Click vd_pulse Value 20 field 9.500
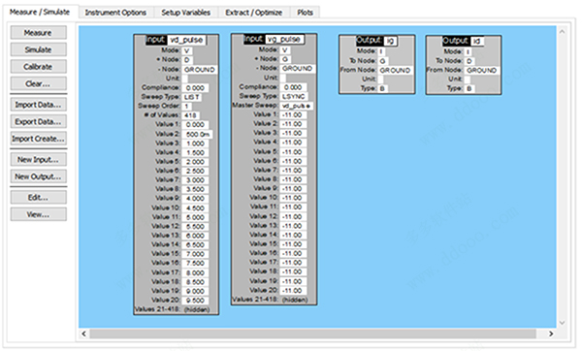This screenshot has width=582, height=351. [195, 301]
